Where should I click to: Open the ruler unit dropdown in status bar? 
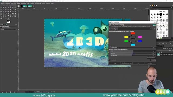(27, 92)
